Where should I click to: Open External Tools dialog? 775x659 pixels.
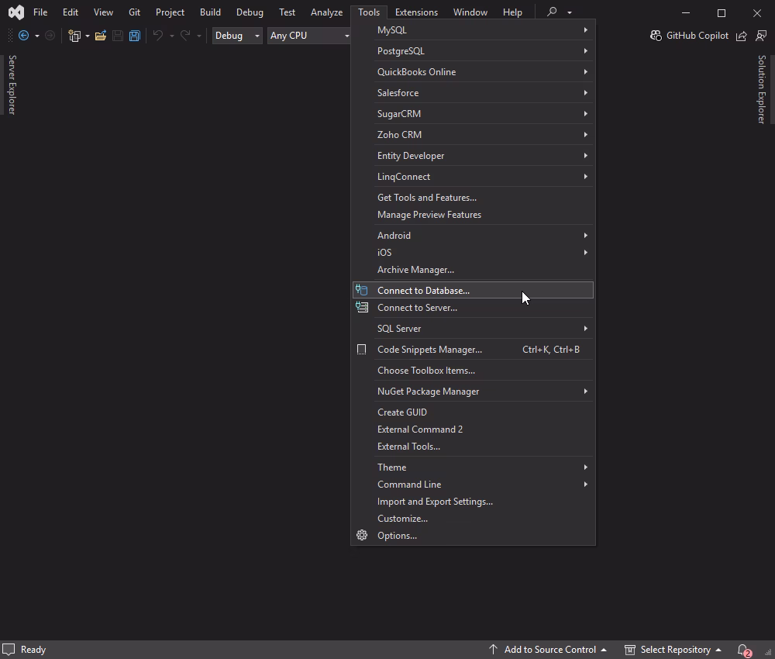pyautogui.click(x=474, y=447)
